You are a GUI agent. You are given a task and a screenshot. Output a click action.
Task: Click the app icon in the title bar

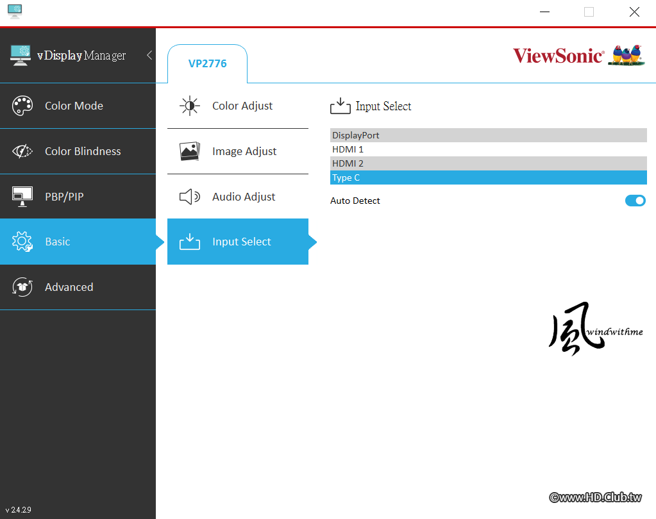coord(15,12)
